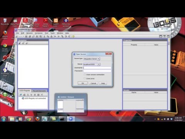This screenshot has height=139, width=185.
Task: Open the Compose menu
Action: (39, 33)
